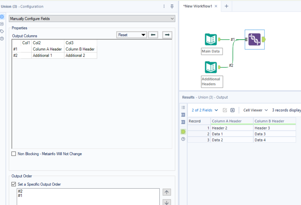Move selected input down in output order
This screenshot has width=301, height=205.
[x=167, y=202]
